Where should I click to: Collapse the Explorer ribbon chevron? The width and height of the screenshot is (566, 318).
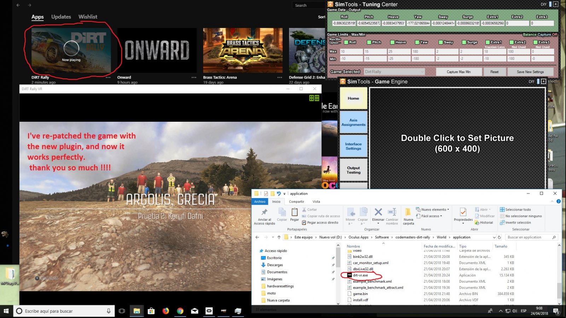(552, 201)
